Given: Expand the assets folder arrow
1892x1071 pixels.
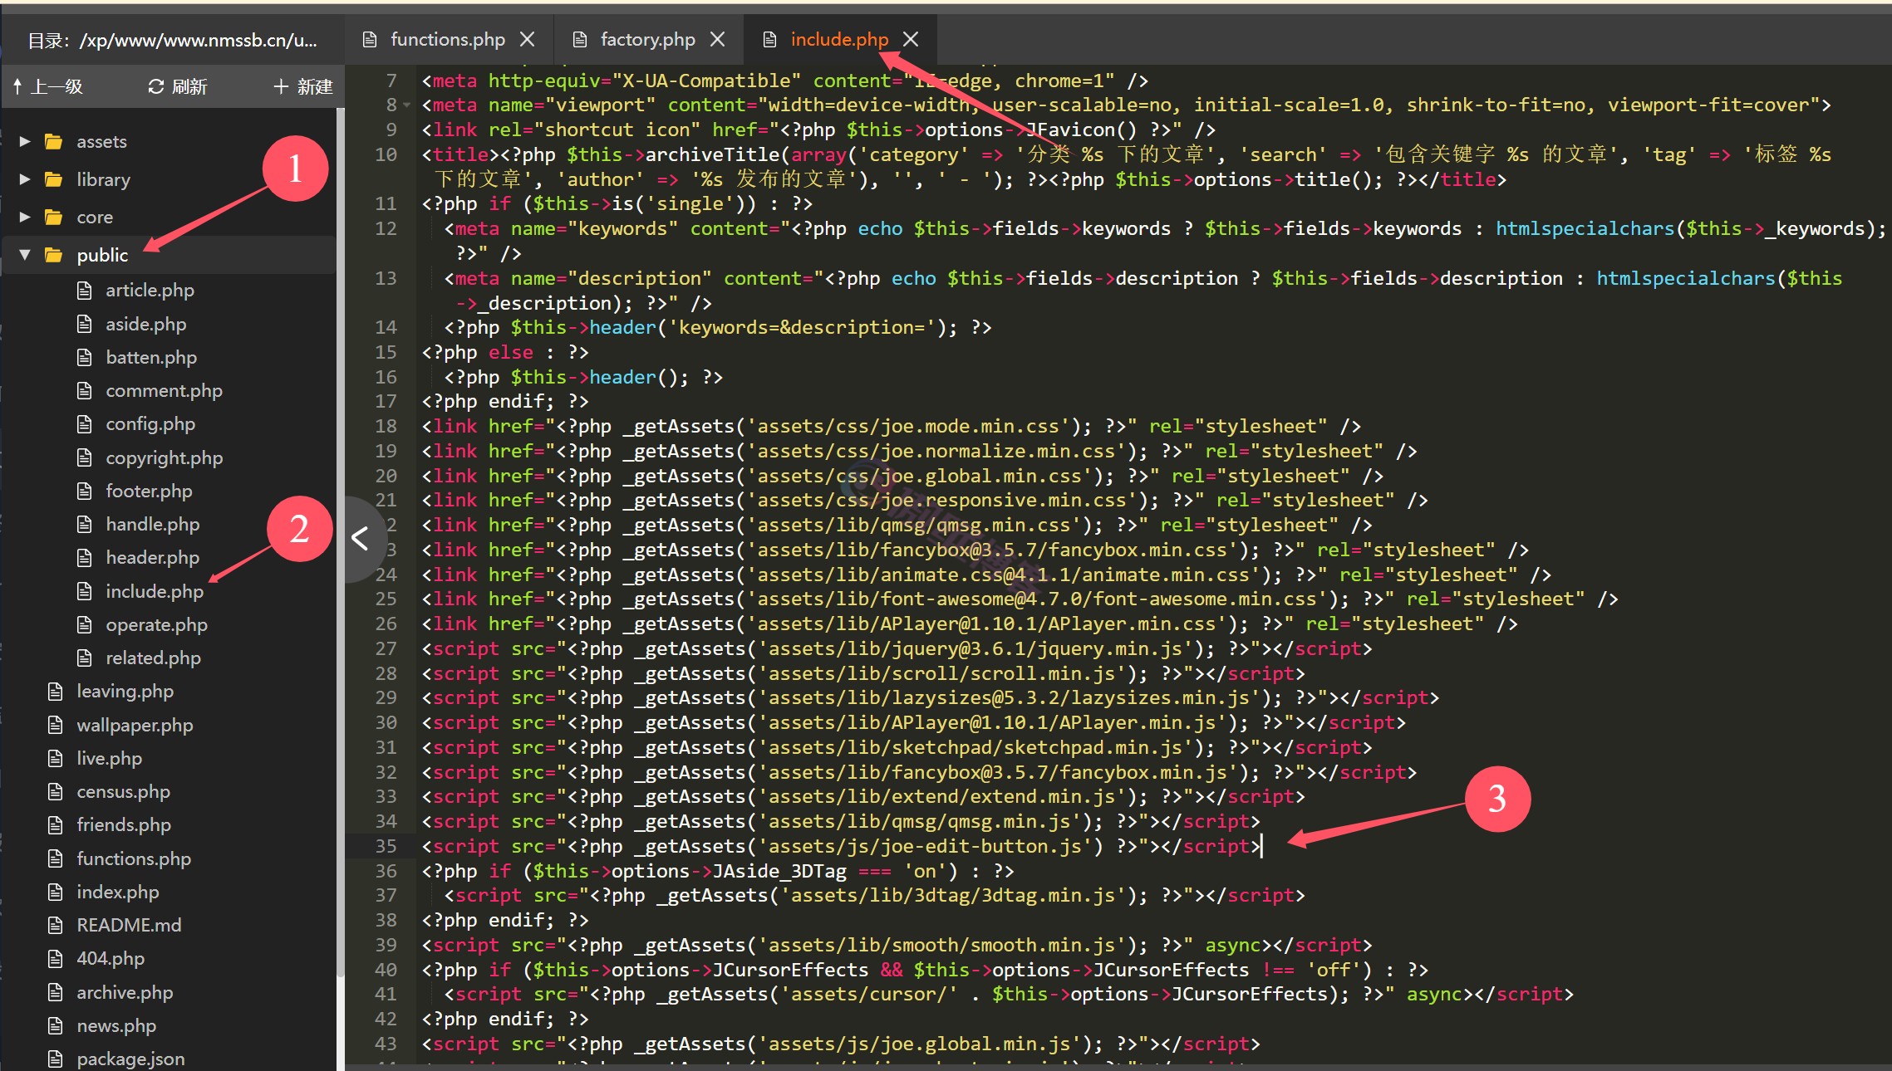Looking at the screenshot, I should (x=25, y=141).
